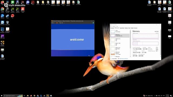Screen dimensions: 173x97
Task: Select the Ethernet entry with the orange graph
Action: coord(120,53)
